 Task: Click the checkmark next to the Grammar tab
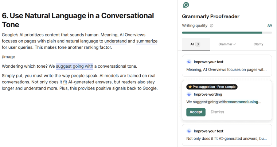coord(235,44)
